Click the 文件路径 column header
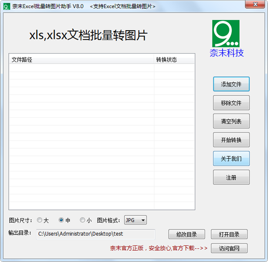The image size is (268, 262). (x=81, y=59)
